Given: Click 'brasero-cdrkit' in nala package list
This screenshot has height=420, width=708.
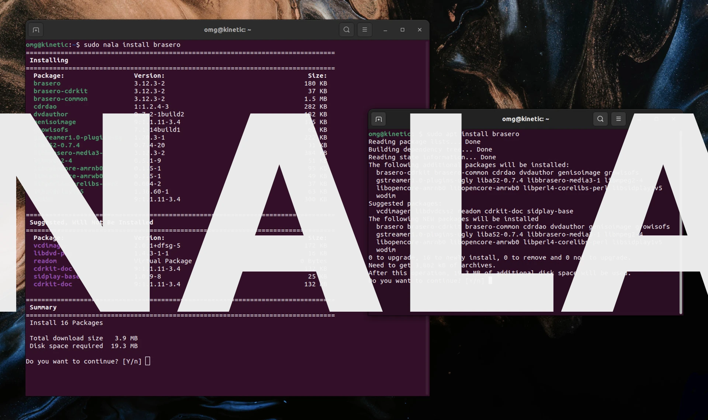Looking at the screenshot, I should (60, 91).
